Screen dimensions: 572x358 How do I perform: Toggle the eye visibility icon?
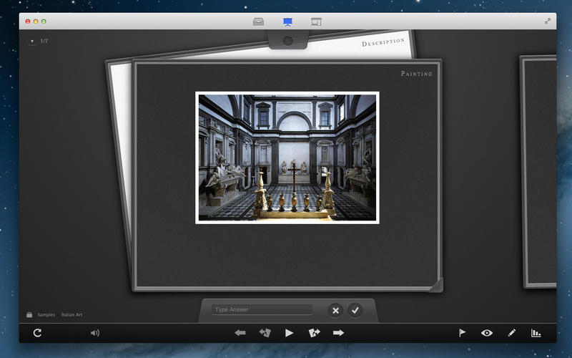(x=487, y=333)
